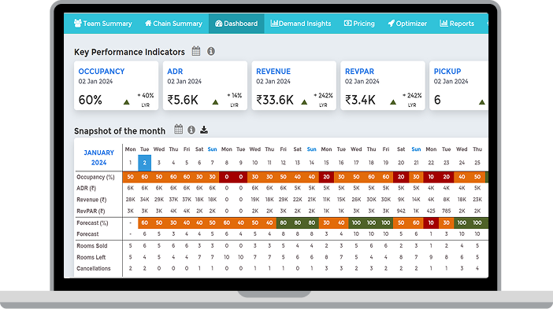Open the Optimizer tab
Viewport: 553px width, 309px height.
407,24
